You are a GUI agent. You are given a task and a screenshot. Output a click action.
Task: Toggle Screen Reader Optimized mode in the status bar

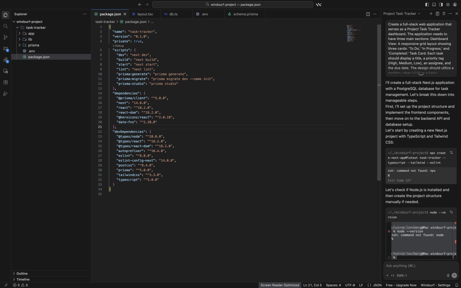279,285
